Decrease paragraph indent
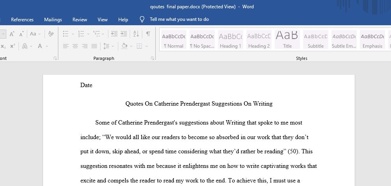Viewport: 391px width, 186px height. [x=114, y=34]
